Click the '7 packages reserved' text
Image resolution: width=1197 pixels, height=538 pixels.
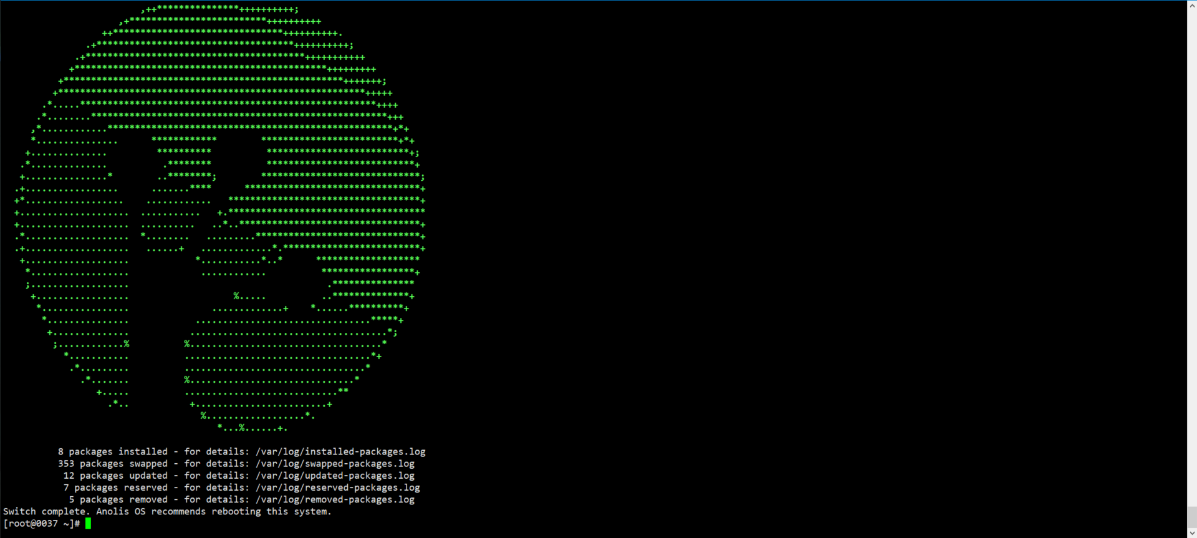115,488
